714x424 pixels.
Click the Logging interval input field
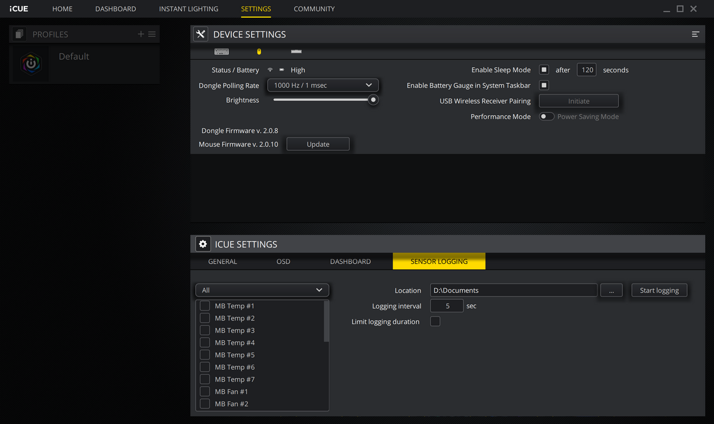tap(447, 306)
